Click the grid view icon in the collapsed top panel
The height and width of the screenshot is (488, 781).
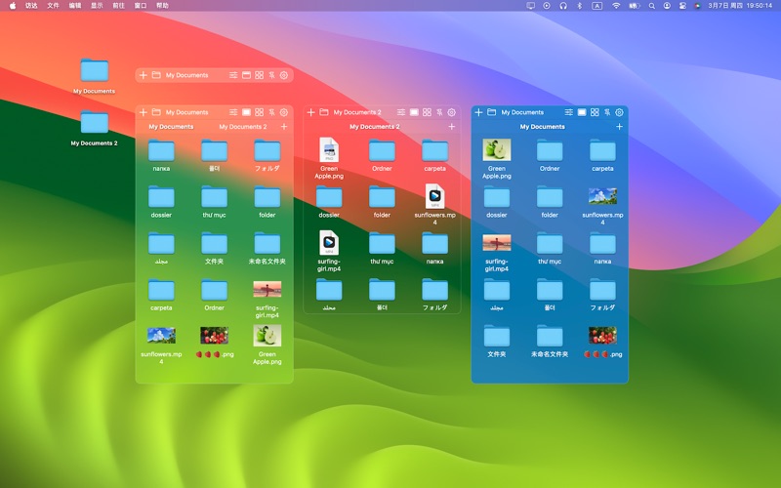tap(259, 75)
